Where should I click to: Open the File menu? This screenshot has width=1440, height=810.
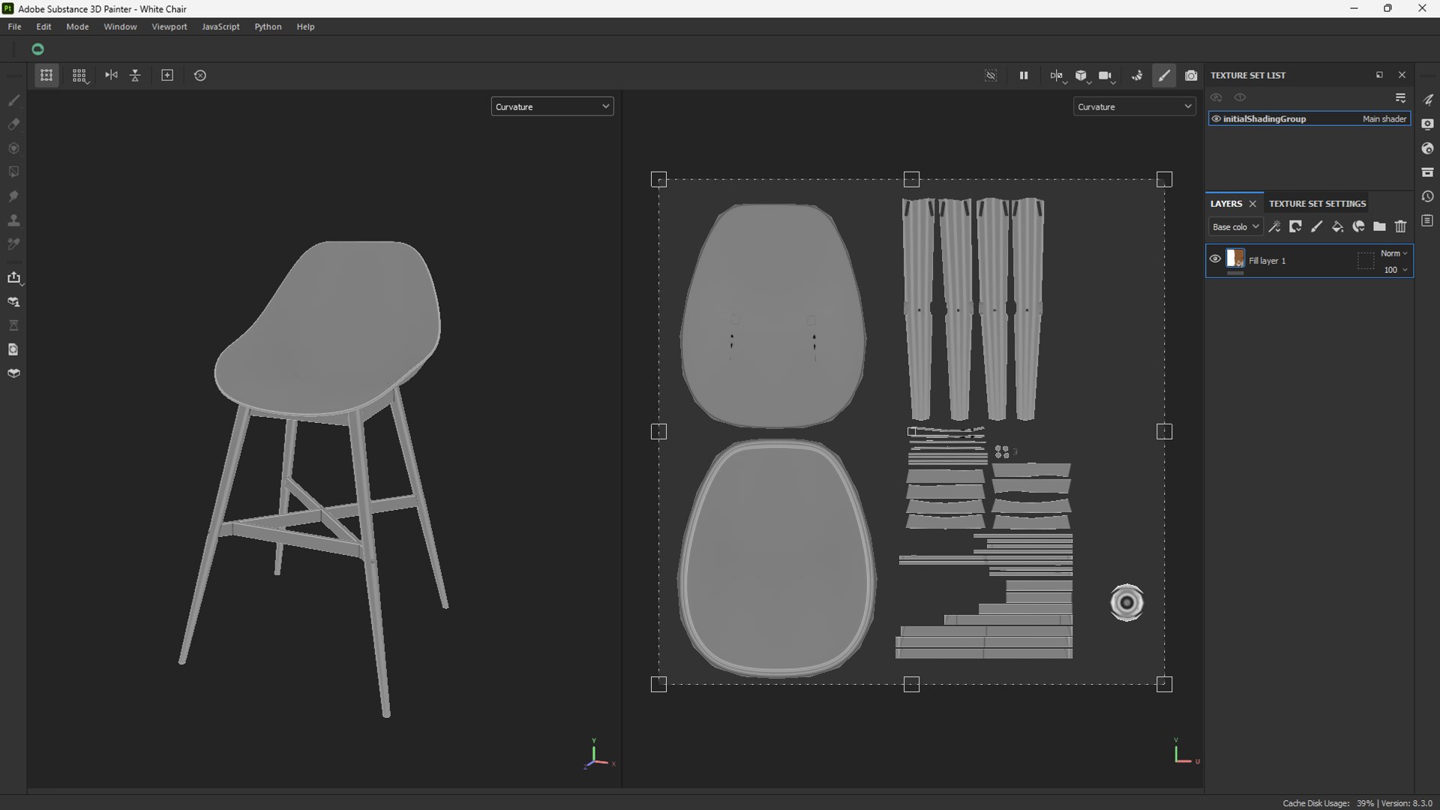(14, 26)
